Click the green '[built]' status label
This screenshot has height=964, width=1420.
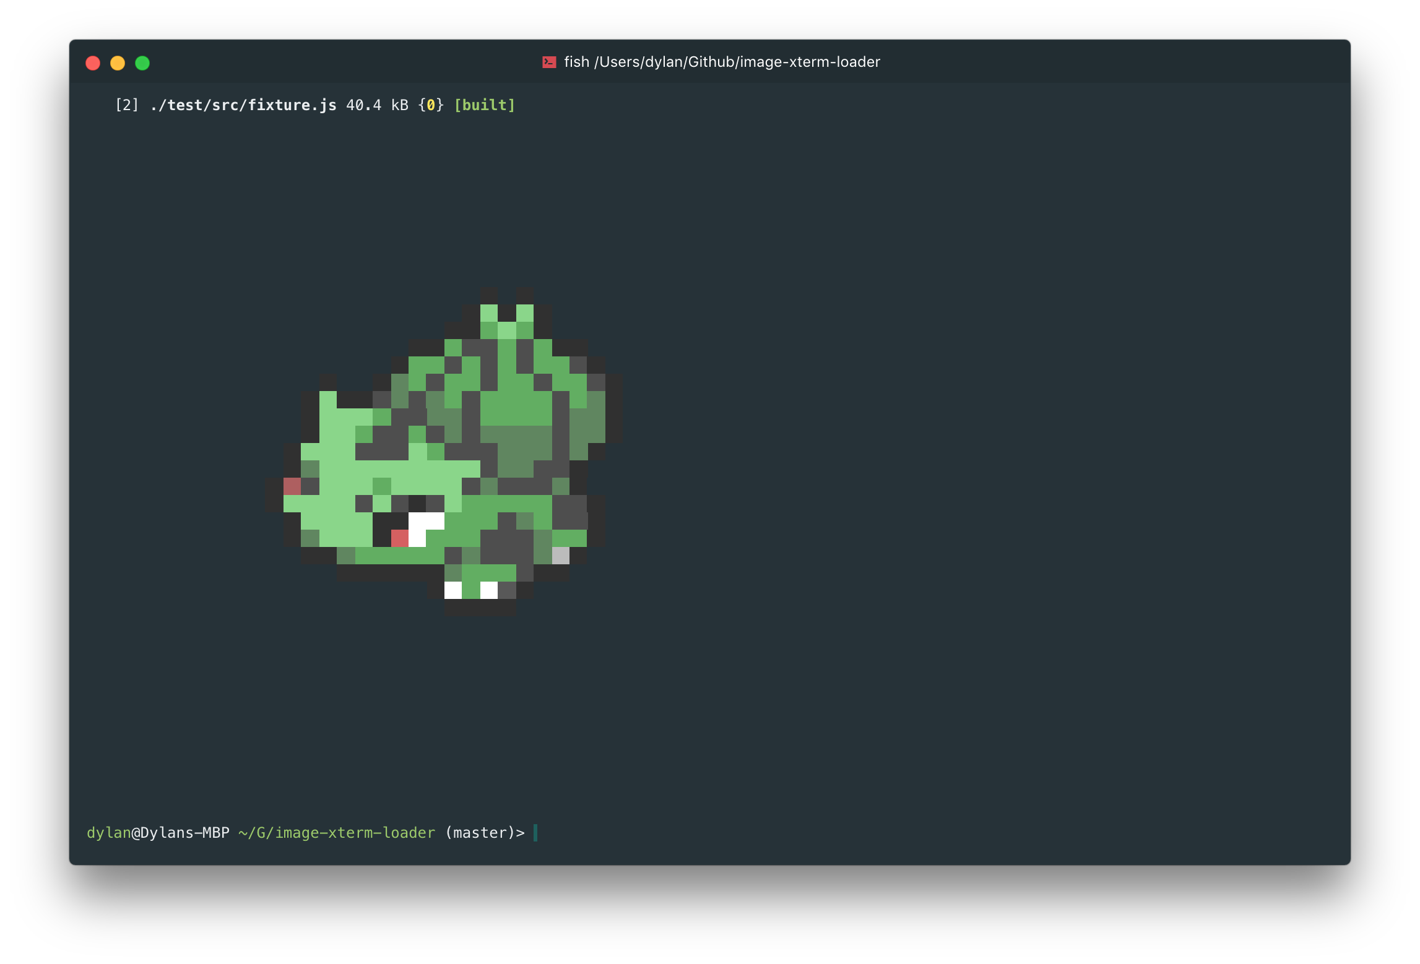(x=484, y=105)
